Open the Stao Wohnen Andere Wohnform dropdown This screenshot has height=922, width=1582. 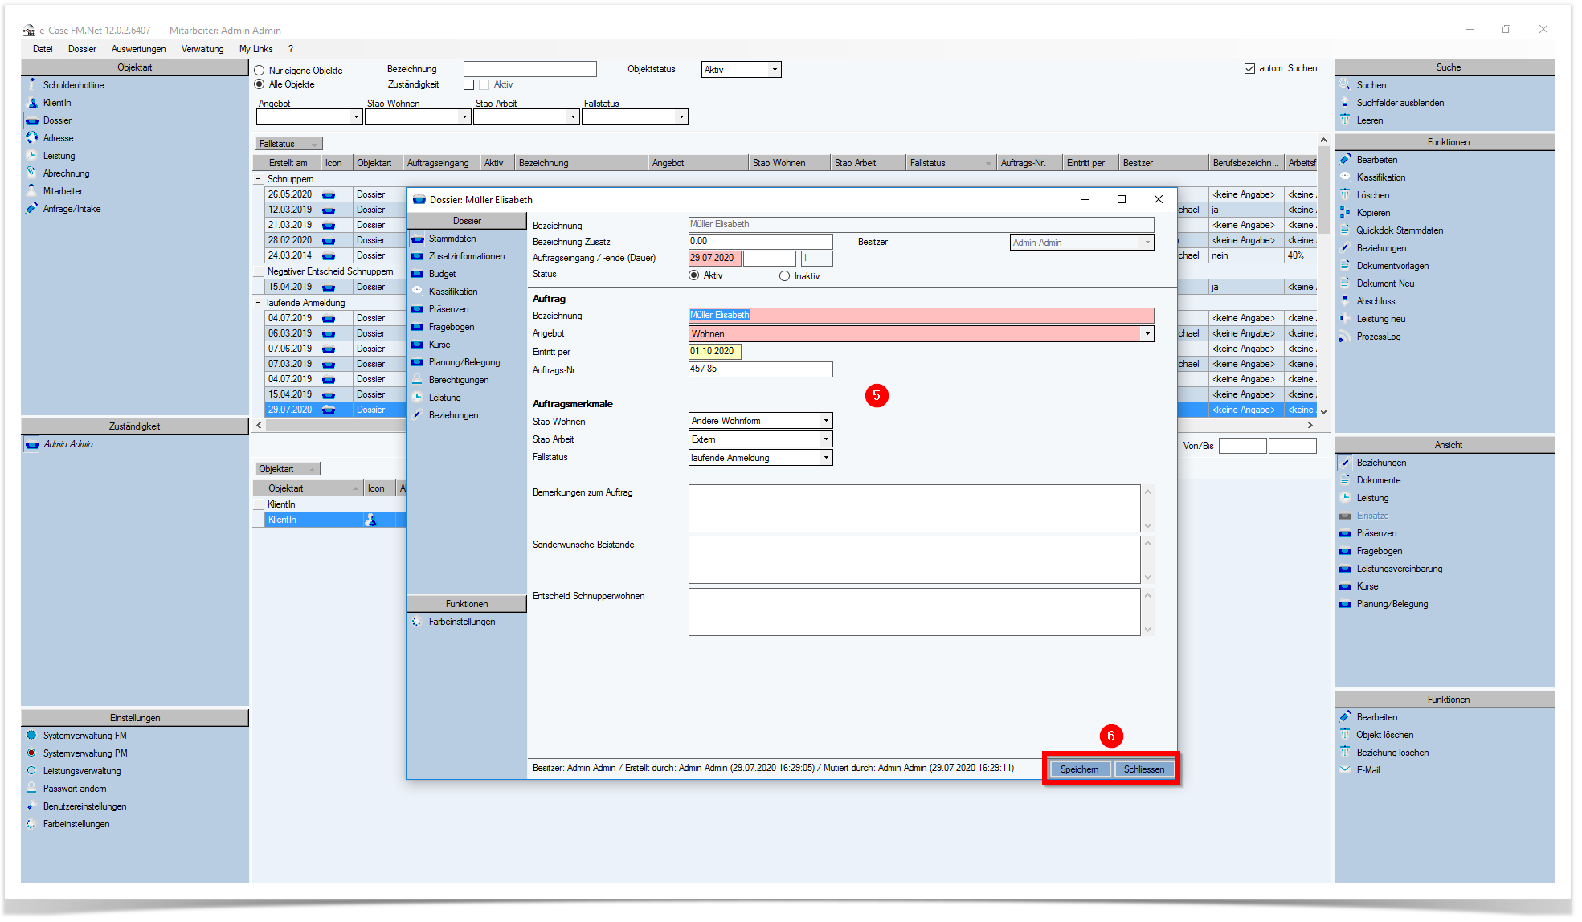pos(826,421)
